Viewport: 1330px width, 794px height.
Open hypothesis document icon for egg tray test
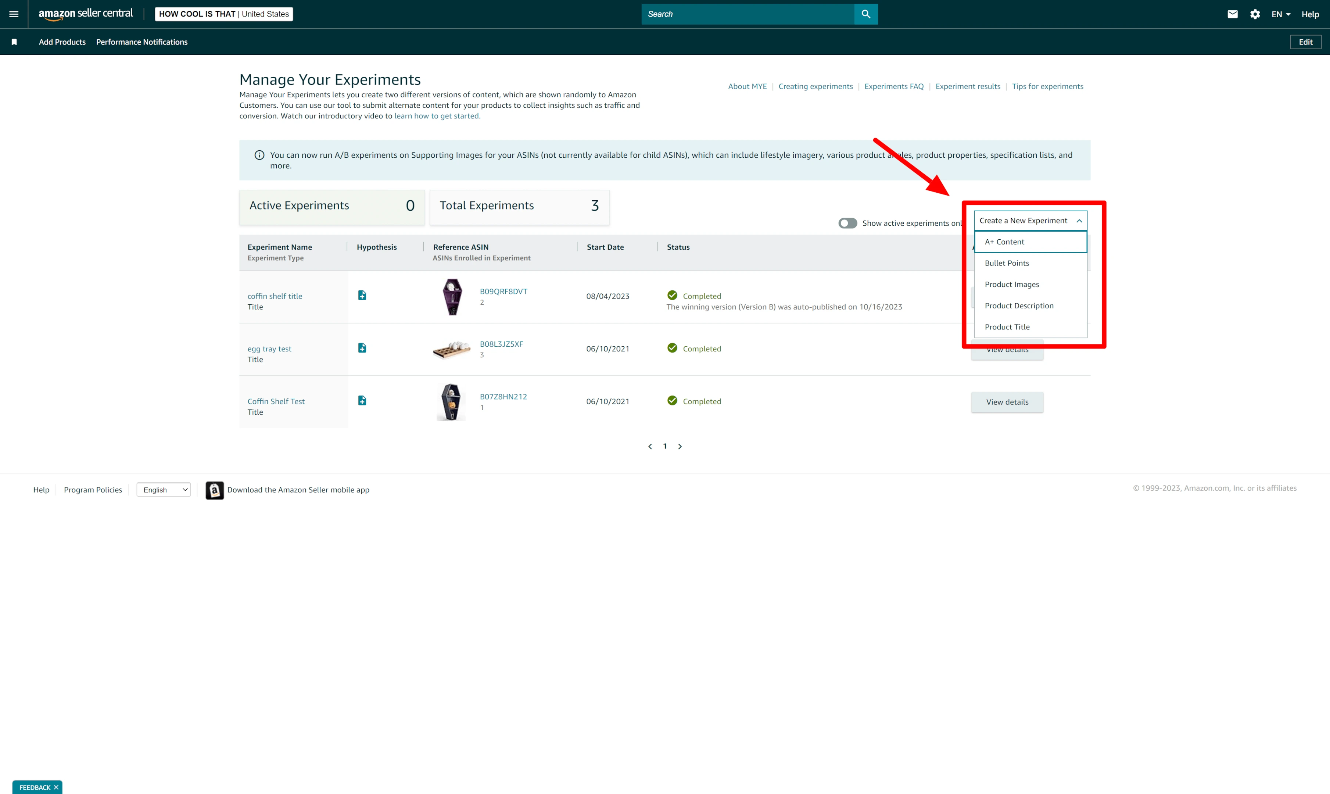pos(362,348)
